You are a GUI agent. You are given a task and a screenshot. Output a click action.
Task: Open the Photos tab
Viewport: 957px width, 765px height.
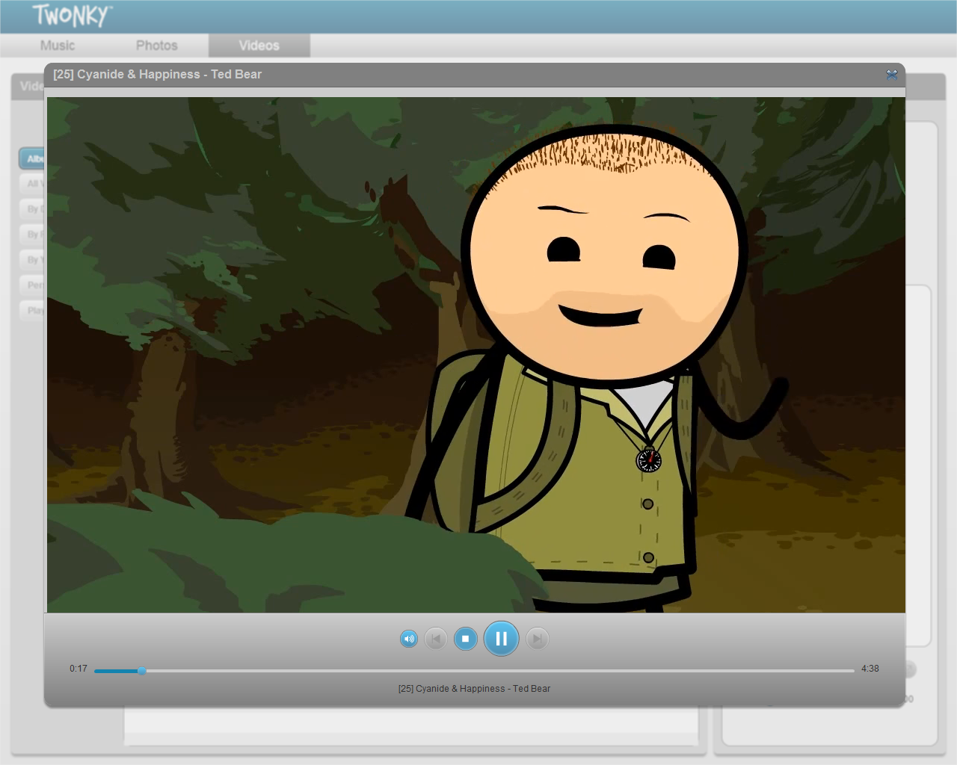click(157, 46)
